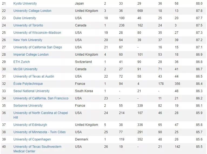Viewport: 207px width, 154px height.
Task: Open University of Wisconsin–Madison link
Action: pos(37,33)
